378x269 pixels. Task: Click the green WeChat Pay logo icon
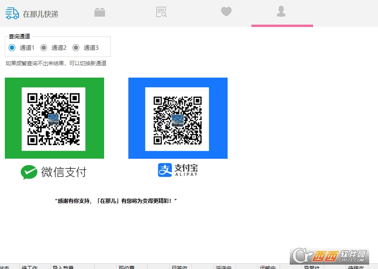click(29, 172)
